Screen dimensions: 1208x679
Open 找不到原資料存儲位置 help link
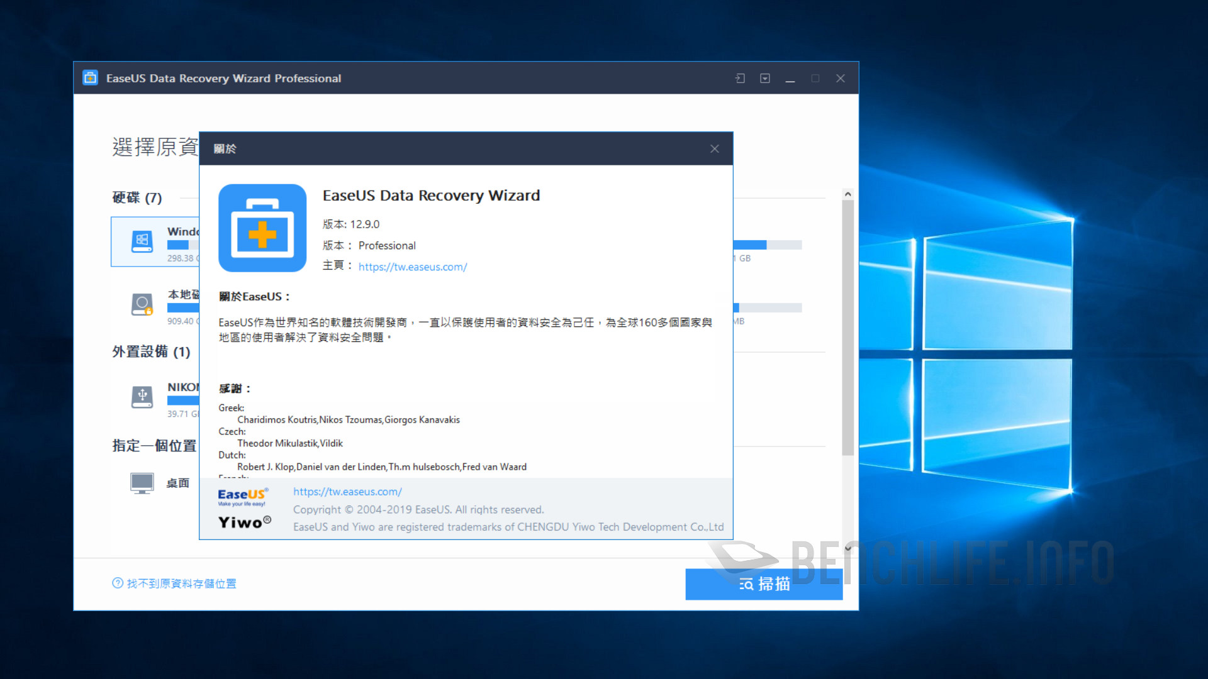coord(174,583)
